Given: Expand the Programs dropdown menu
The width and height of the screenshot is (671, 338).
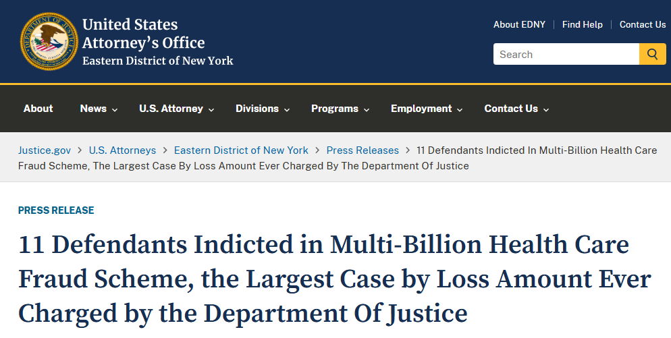Looking at the screenshot, I should pos(340,109).
